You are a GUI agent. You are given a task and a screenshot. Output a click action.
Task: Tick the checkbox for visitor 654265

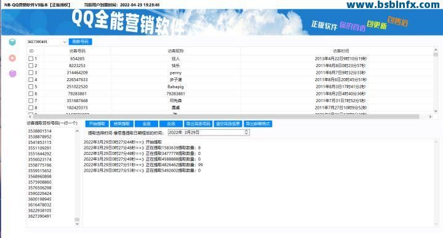point(31,58)
